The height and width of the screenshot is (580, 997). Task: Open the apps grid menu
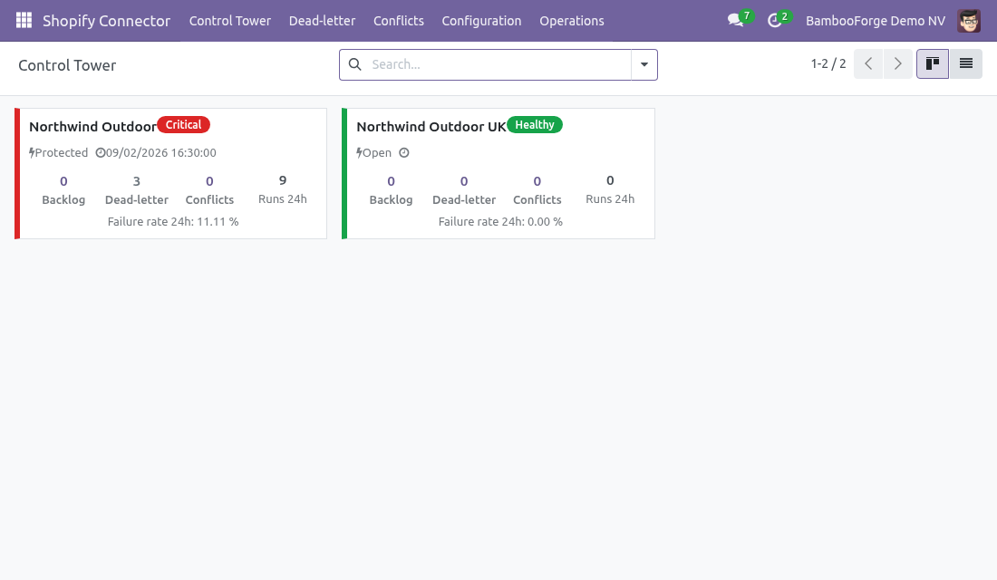pyautogui.click(x=24, y=20)
